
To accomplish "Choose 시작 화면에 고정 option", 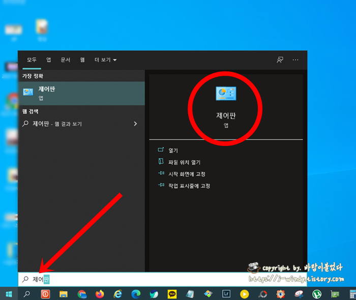I will [x=187, y=174].
